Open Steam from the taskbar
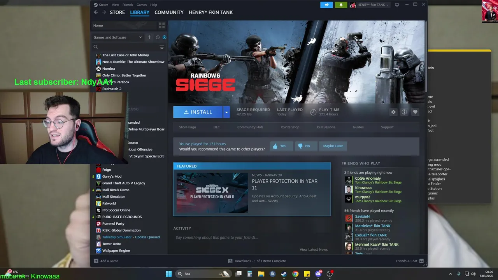Image resolution: width=498 pixels, height=280 pixels. pyautogui.click(x=284, y=274)
